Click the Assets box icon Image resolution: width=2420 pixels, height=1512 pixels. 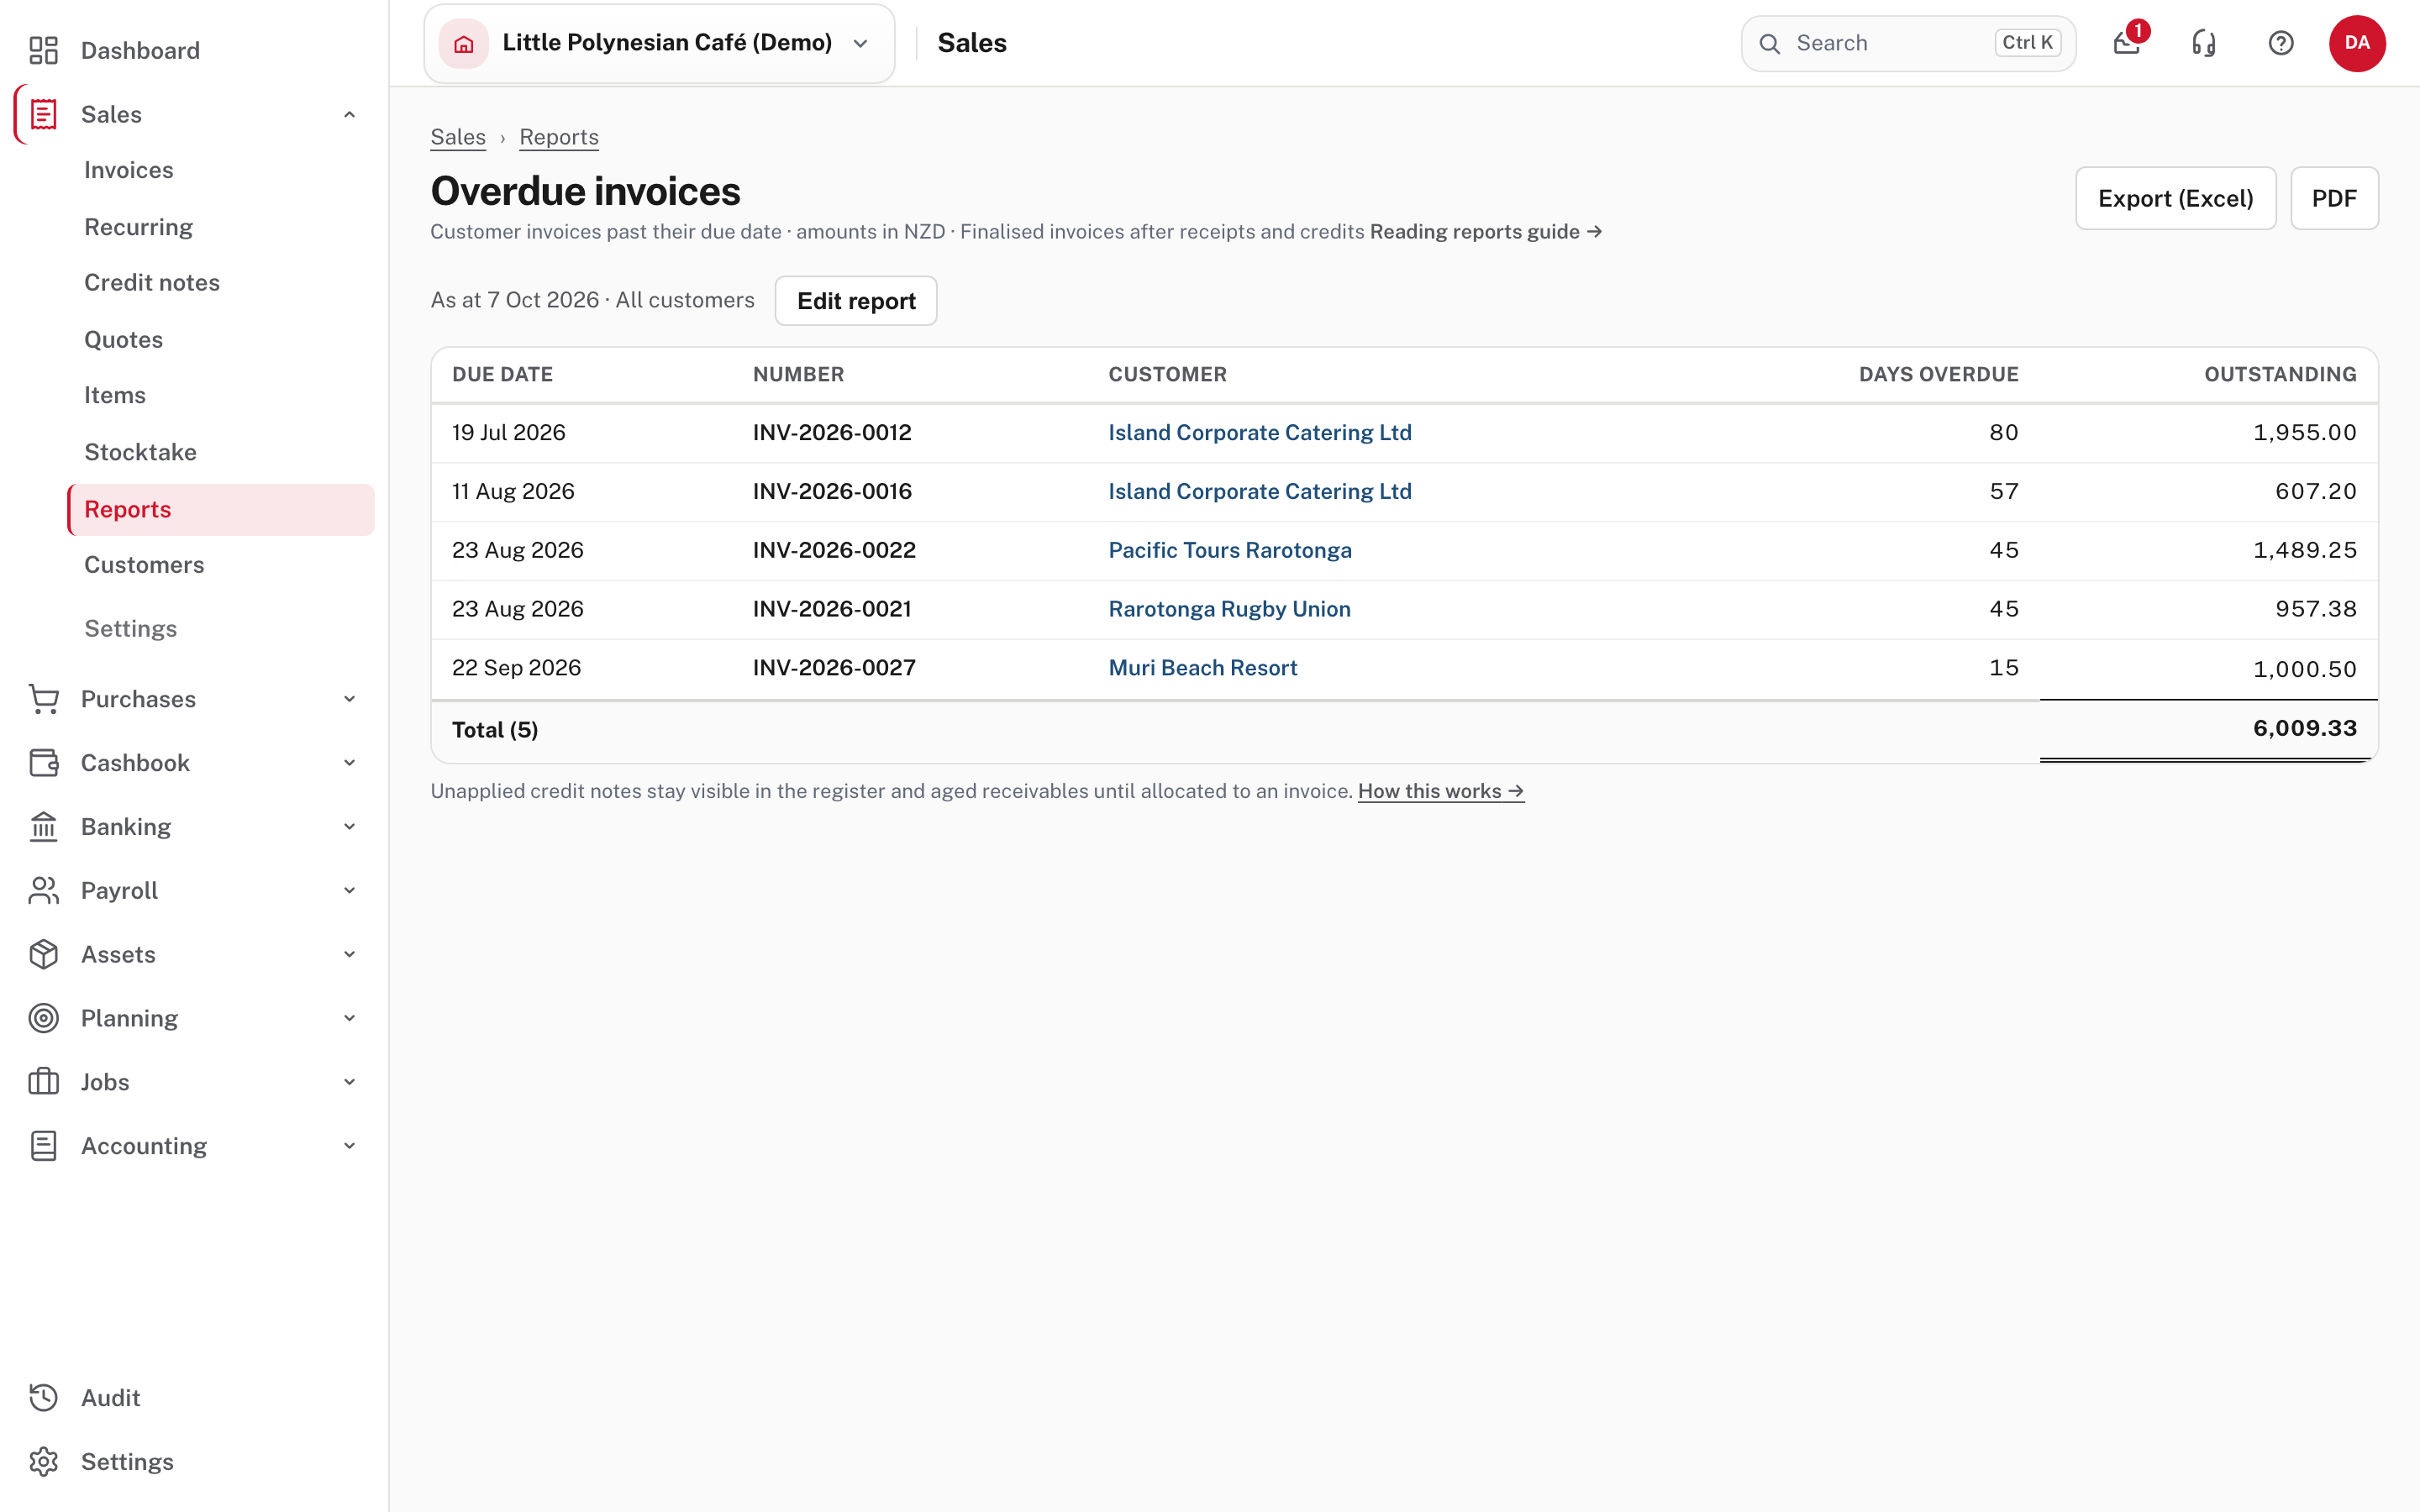point(43,954)
